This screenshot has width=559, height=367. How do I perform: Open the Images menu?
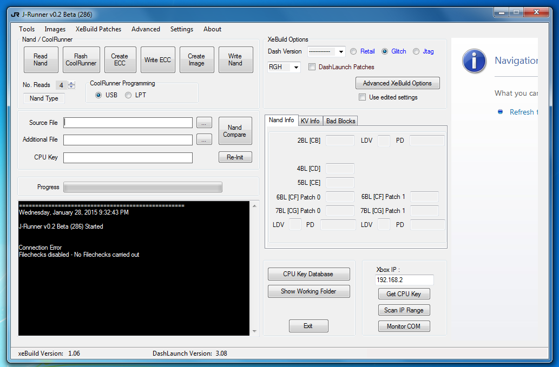pos(55,29)
